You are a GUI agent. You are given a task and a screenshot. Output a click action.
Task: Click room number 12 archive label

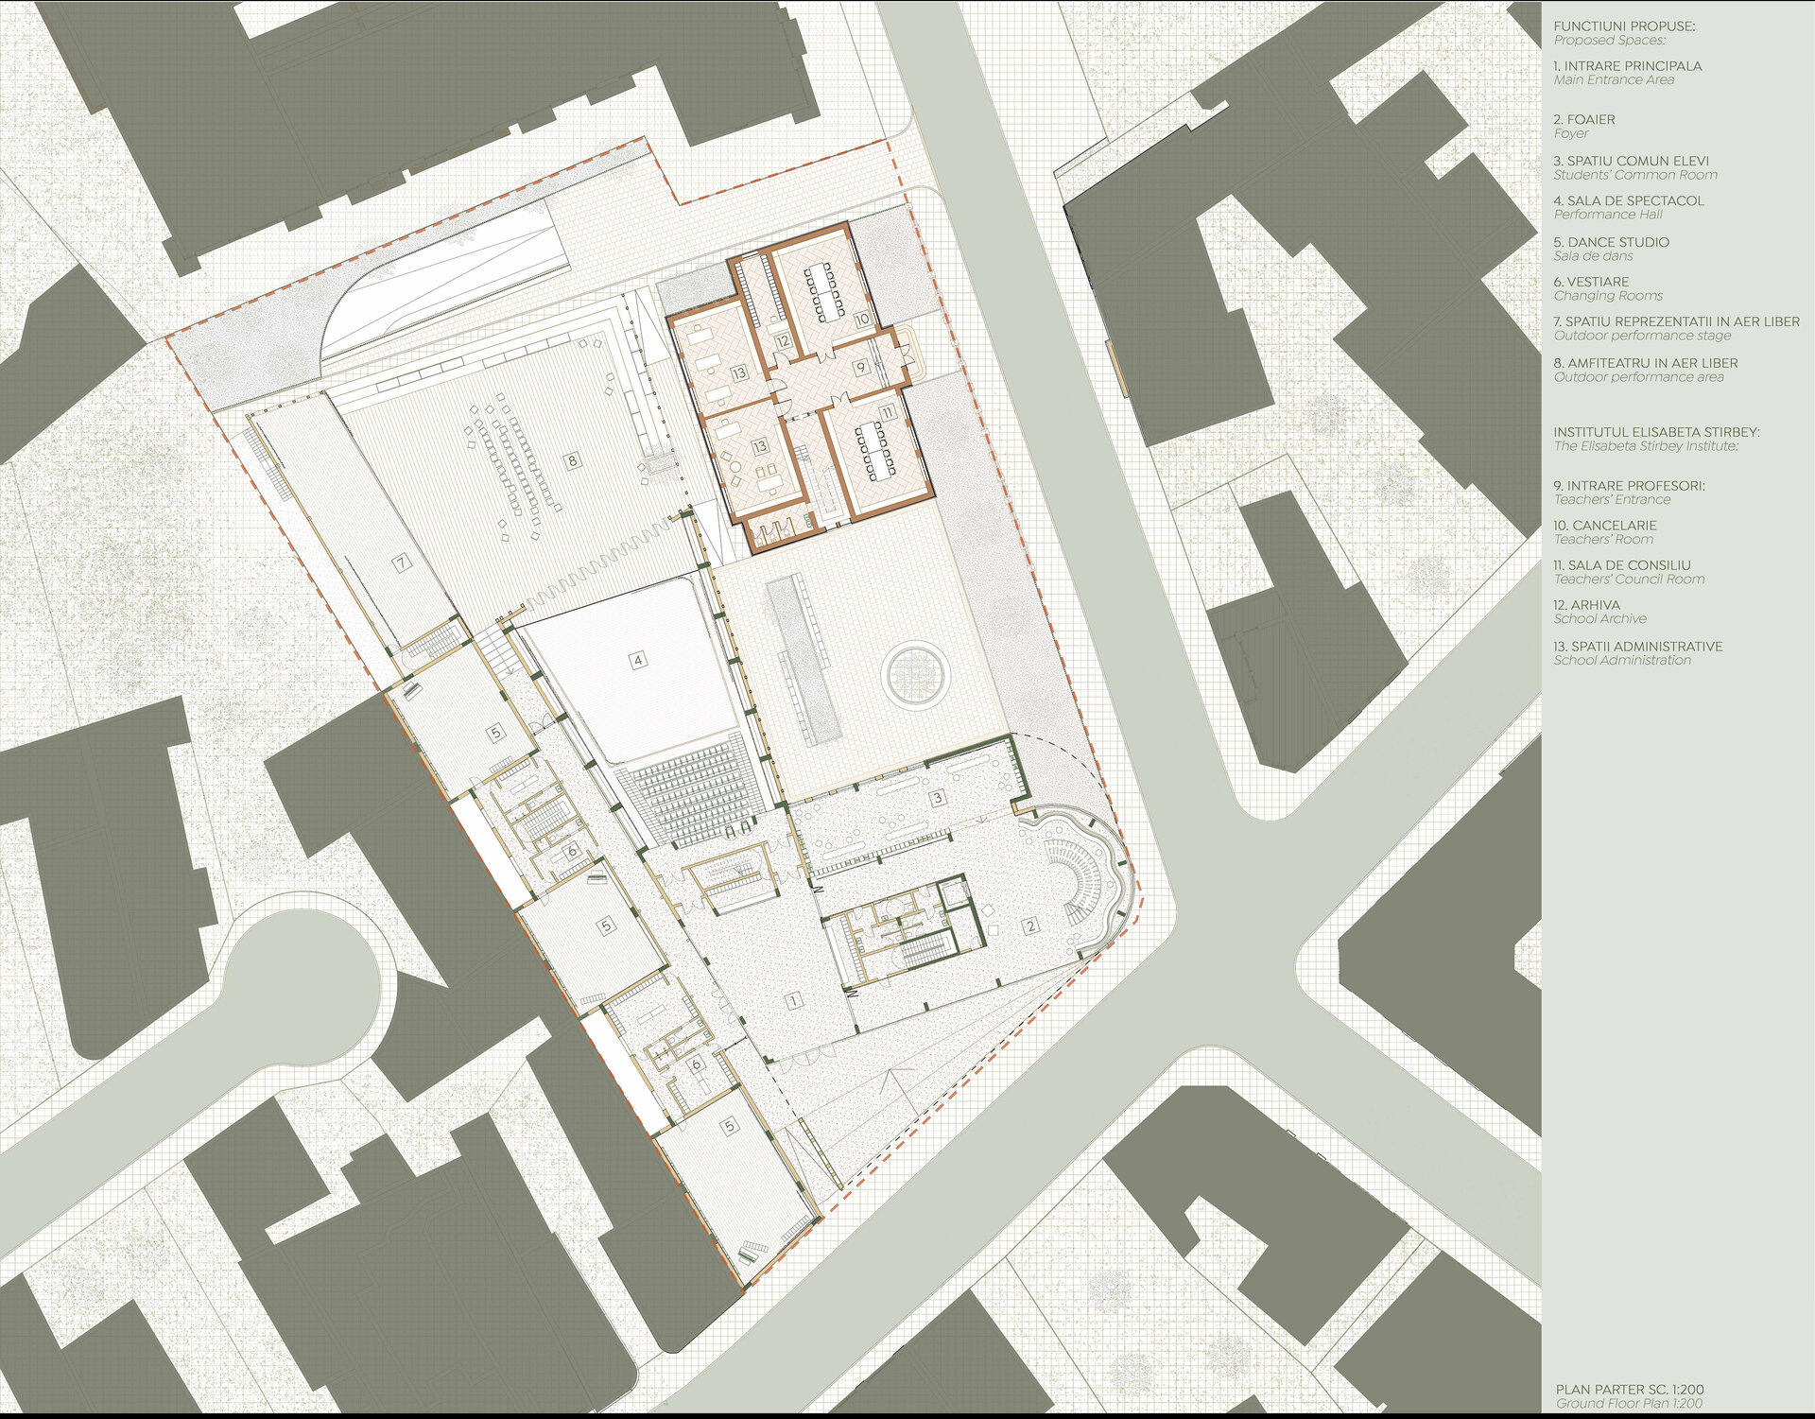pyautogui.click(x=783, y=341)
